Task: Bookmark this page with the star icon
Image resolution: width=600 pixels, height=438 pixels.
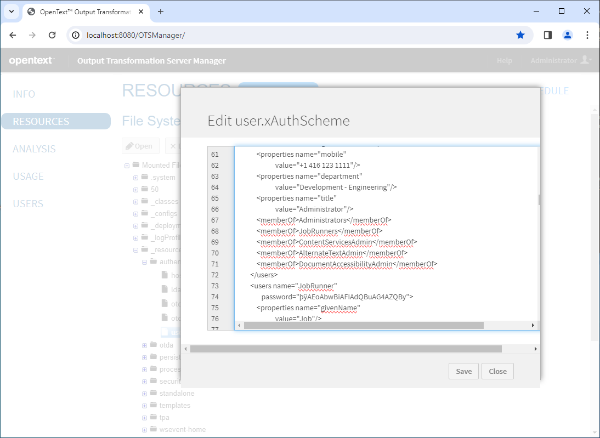Action: pos(520,35)
